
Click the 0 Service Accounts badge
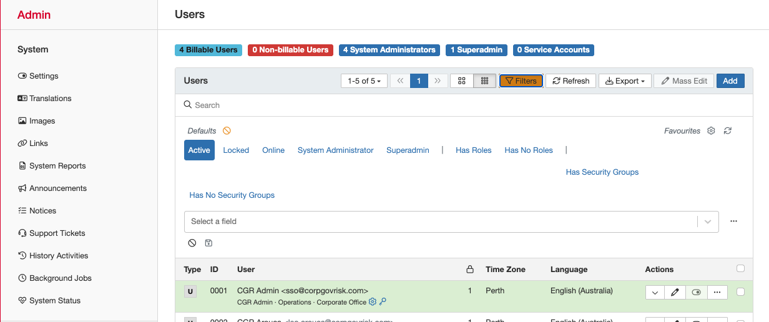tap(553, 50)
